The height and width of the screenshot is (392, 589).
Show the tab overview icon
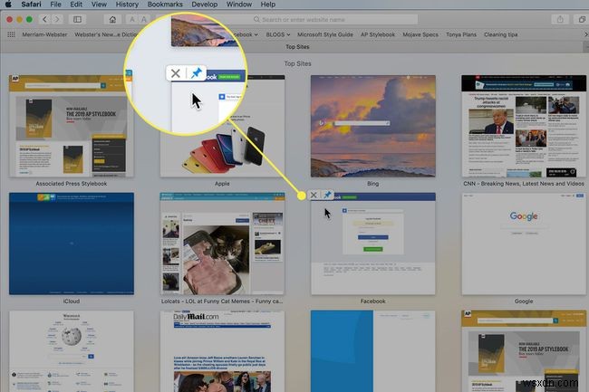pos(582,19)
